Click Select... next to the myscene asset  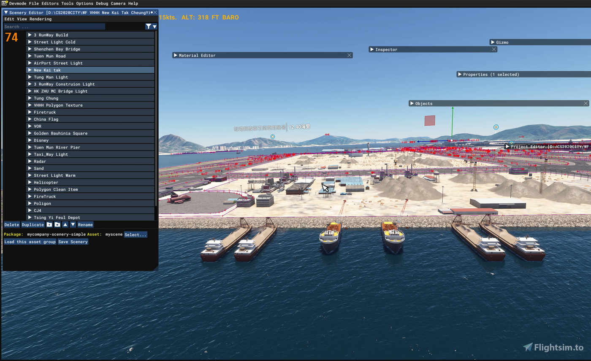pyautogui.click(x=135, y=234)
